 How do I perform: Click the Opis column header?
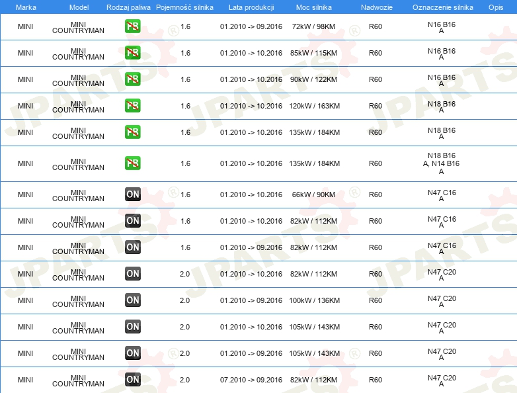[x=496, y=7]
